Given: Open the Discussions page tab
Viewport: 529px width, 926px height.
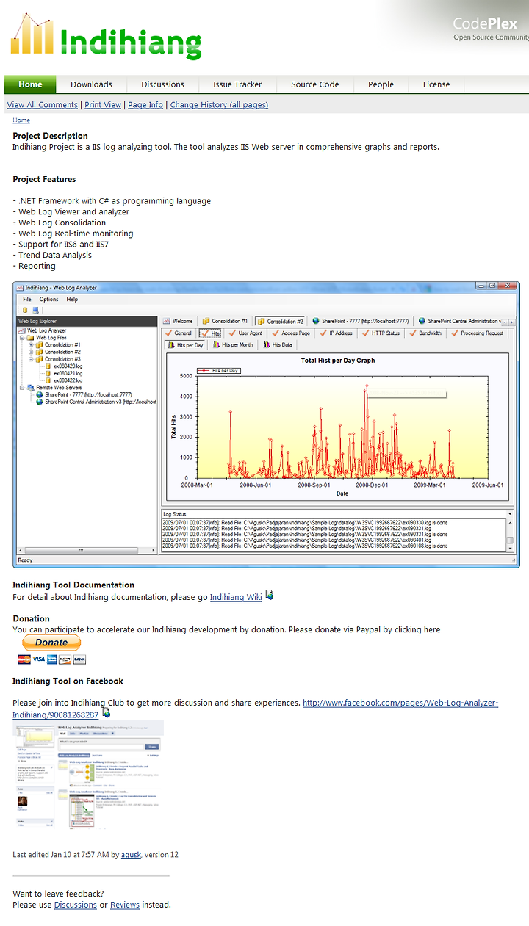Looking at the screenshot, I should (162, 84).
